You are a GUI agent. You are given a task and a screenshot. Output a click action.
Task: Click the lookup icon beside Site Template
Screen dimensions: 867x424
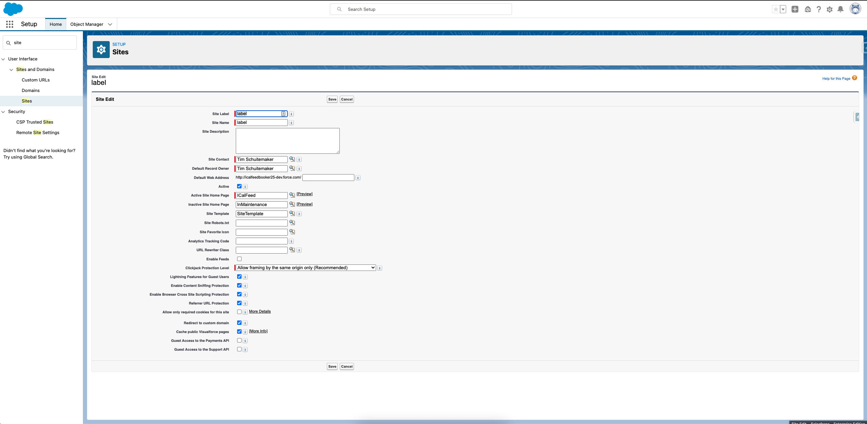(x=292, y=213)
